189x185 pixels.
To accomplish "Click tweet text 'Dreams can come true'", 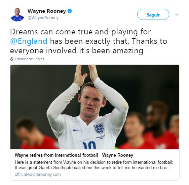I will click(51, 32).
